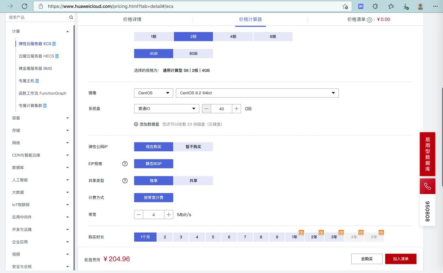Select the 4核 CPU option
443x273 pixels.
pyautogui.click(x=233, y=37)
